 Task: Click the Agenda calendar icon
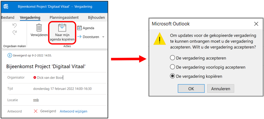click(x=80, y=28)
